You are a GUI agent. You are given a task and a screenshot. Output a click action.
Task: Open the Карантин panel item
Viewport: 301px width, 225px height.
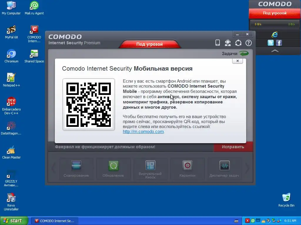tap(187, 168)
